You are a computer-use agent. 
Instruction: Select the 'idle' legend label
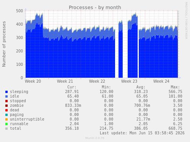(15, 96)
